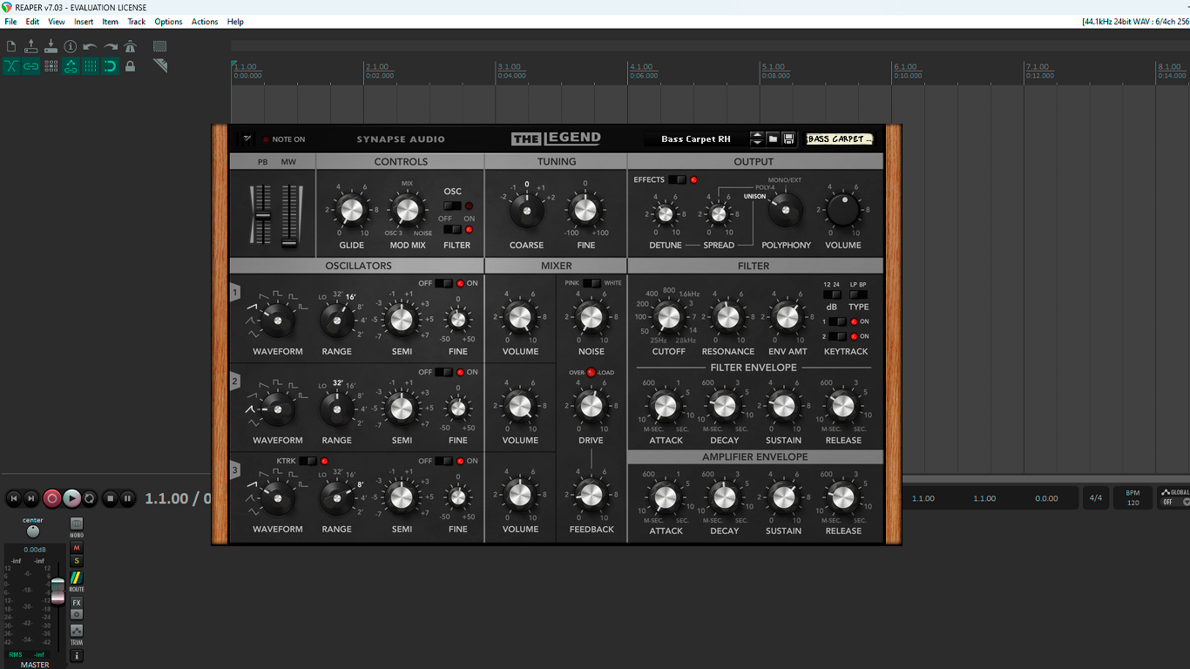Toggle the Repeat loop button

coord(90,498)
